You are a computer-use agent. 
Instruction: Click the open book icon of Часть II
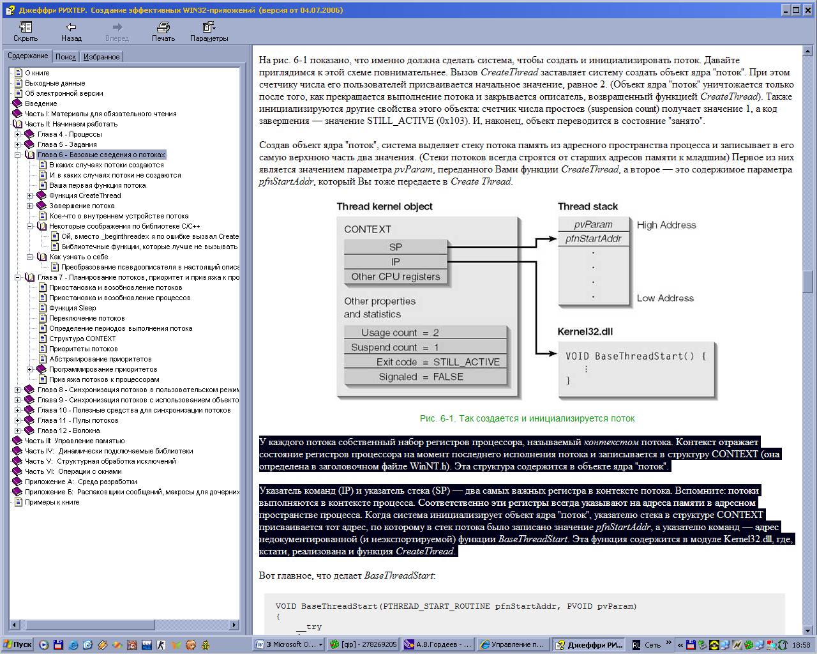(x=18, y=124)
